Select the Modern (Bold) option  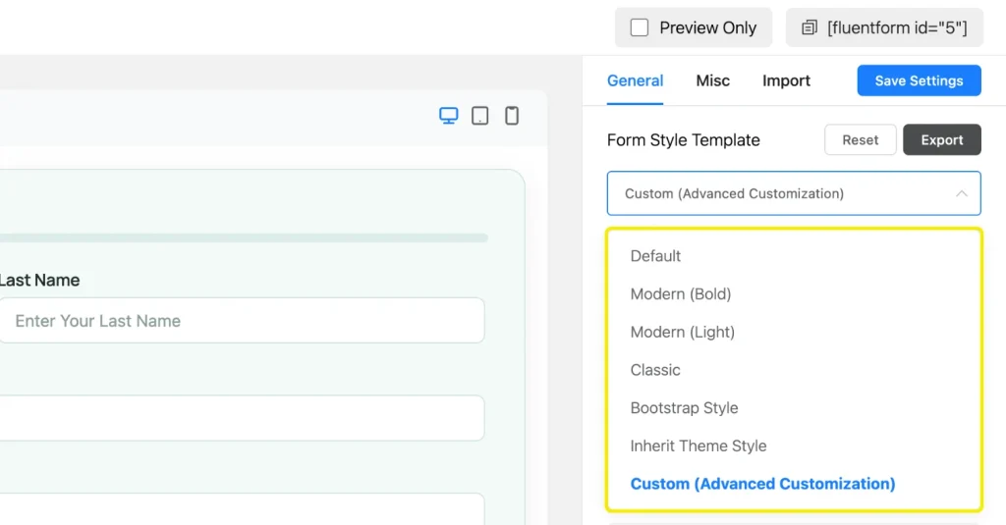click(x=794, y=293)
